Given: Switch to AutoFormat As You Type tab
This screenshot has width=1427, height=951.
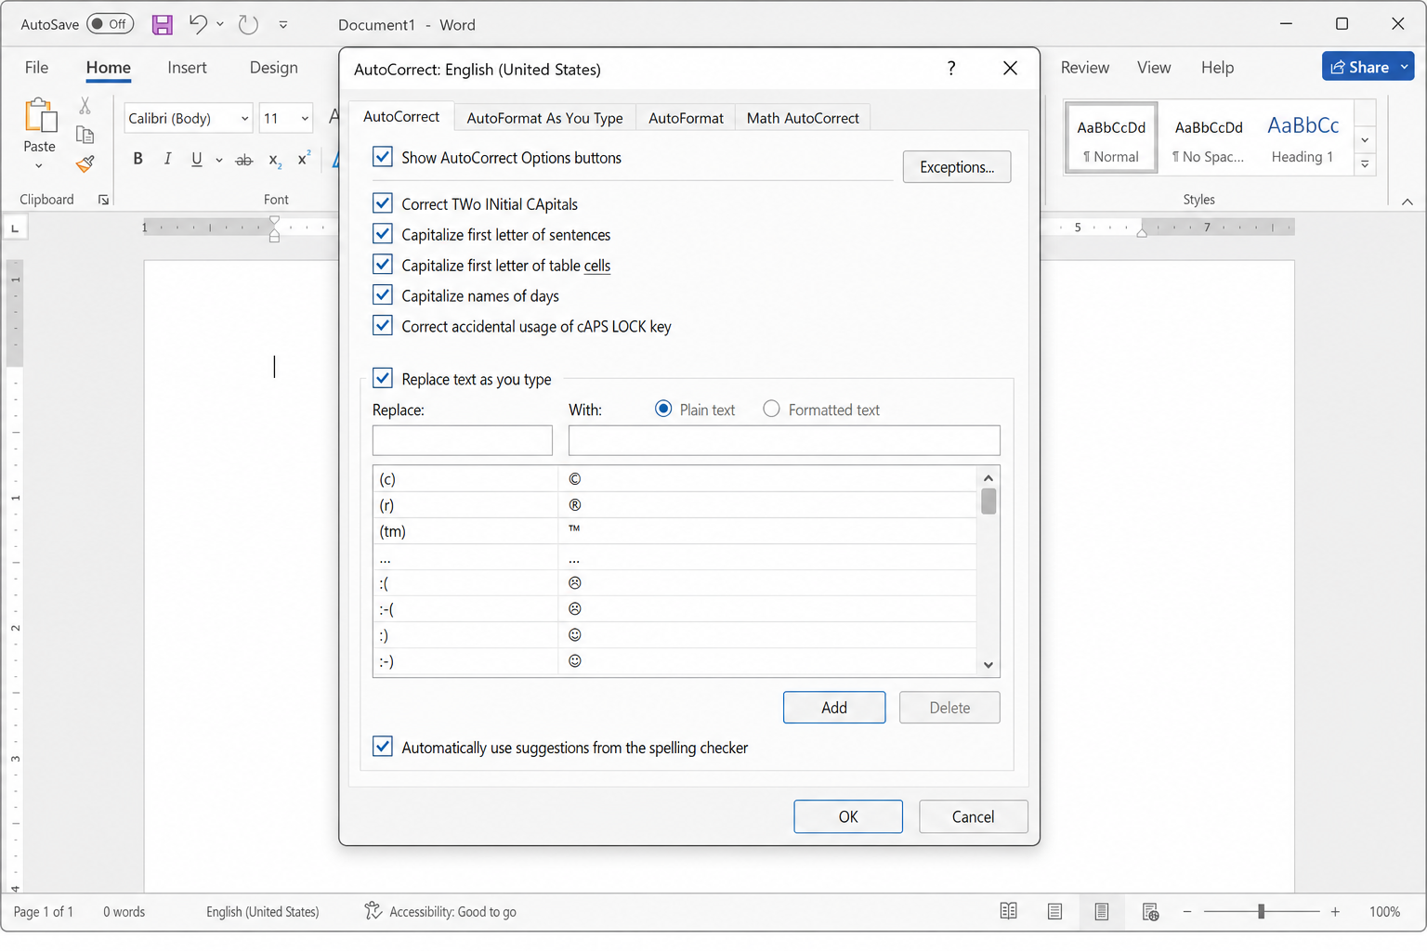Looking at the screenshot, I should tap(544, 118).
